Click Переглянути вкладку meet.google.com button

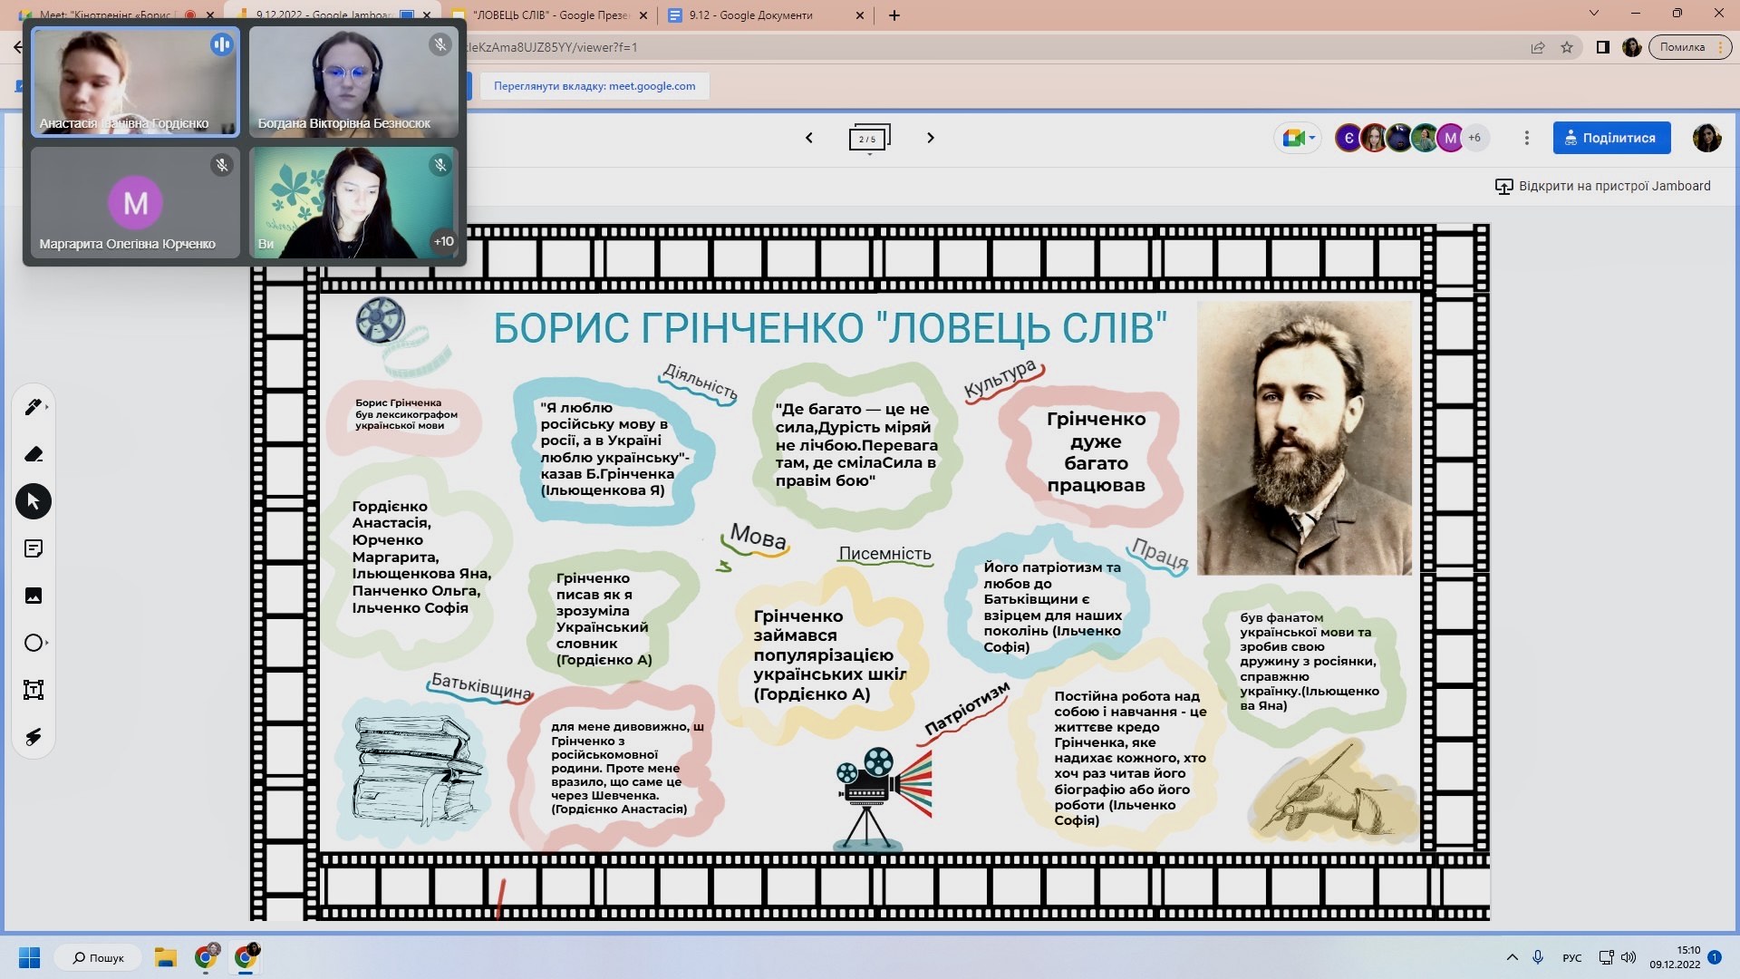click(594, 86)
